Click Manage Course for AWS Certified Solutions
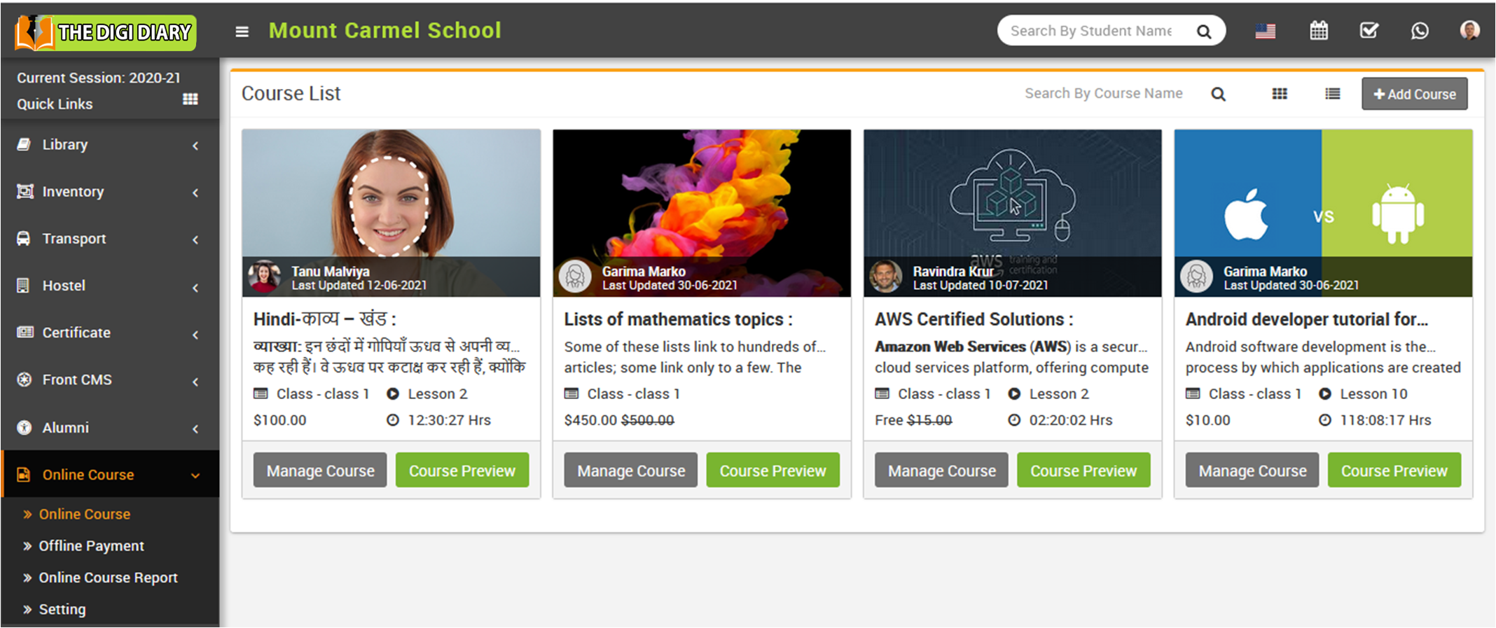1496x628 pixels. (x=941, y=470)
